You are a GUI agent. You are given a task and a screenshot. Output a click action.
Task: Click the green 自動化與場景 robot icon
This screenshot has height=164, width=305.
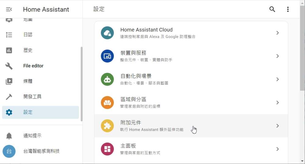[107, 79]
